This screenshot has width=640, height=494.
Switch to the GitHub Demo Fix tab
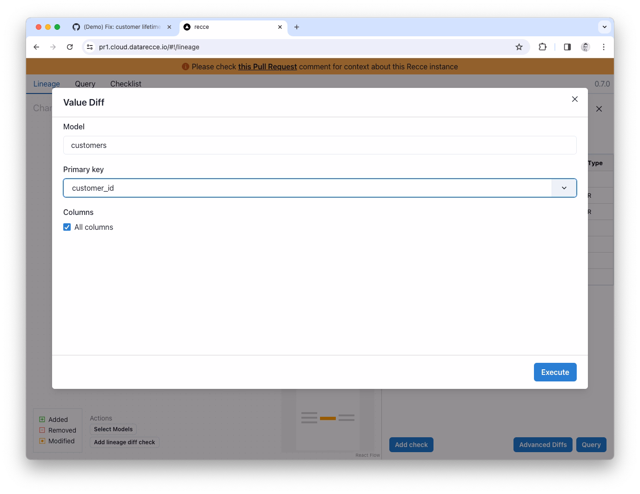coord(122,27)
